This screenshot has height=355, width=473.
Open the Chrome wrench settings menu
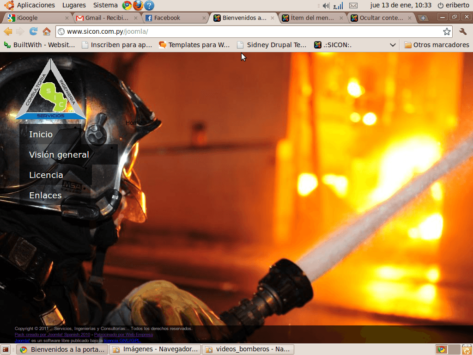[x=463, y=31]
